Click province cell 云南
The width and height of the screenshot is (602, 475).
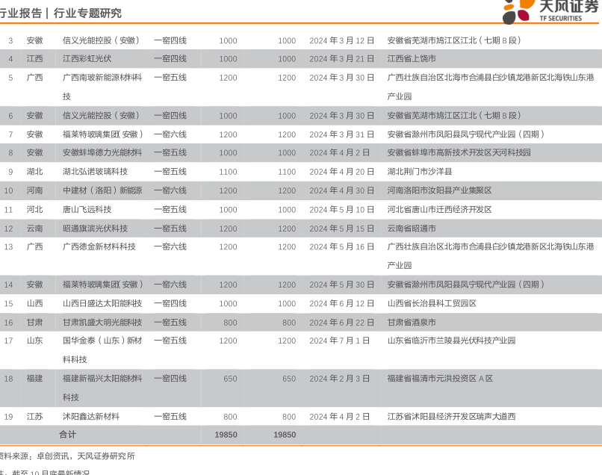click(x=34, y=229)
